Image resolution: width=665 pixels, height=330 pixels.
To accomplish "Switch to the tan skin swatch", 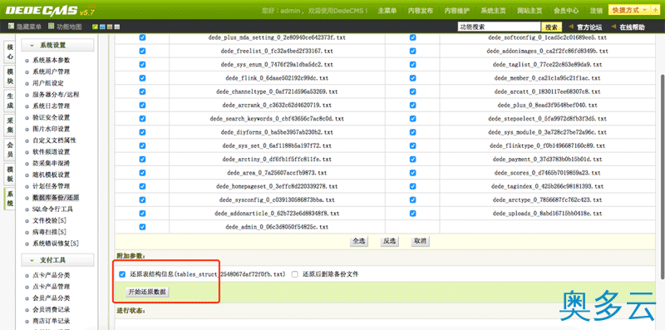I will click(x=110, y=27).
